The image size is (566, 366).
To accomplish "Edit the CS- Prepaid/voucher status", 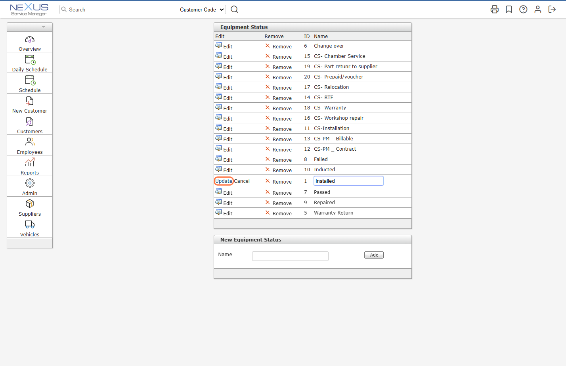I will (224, 77).
